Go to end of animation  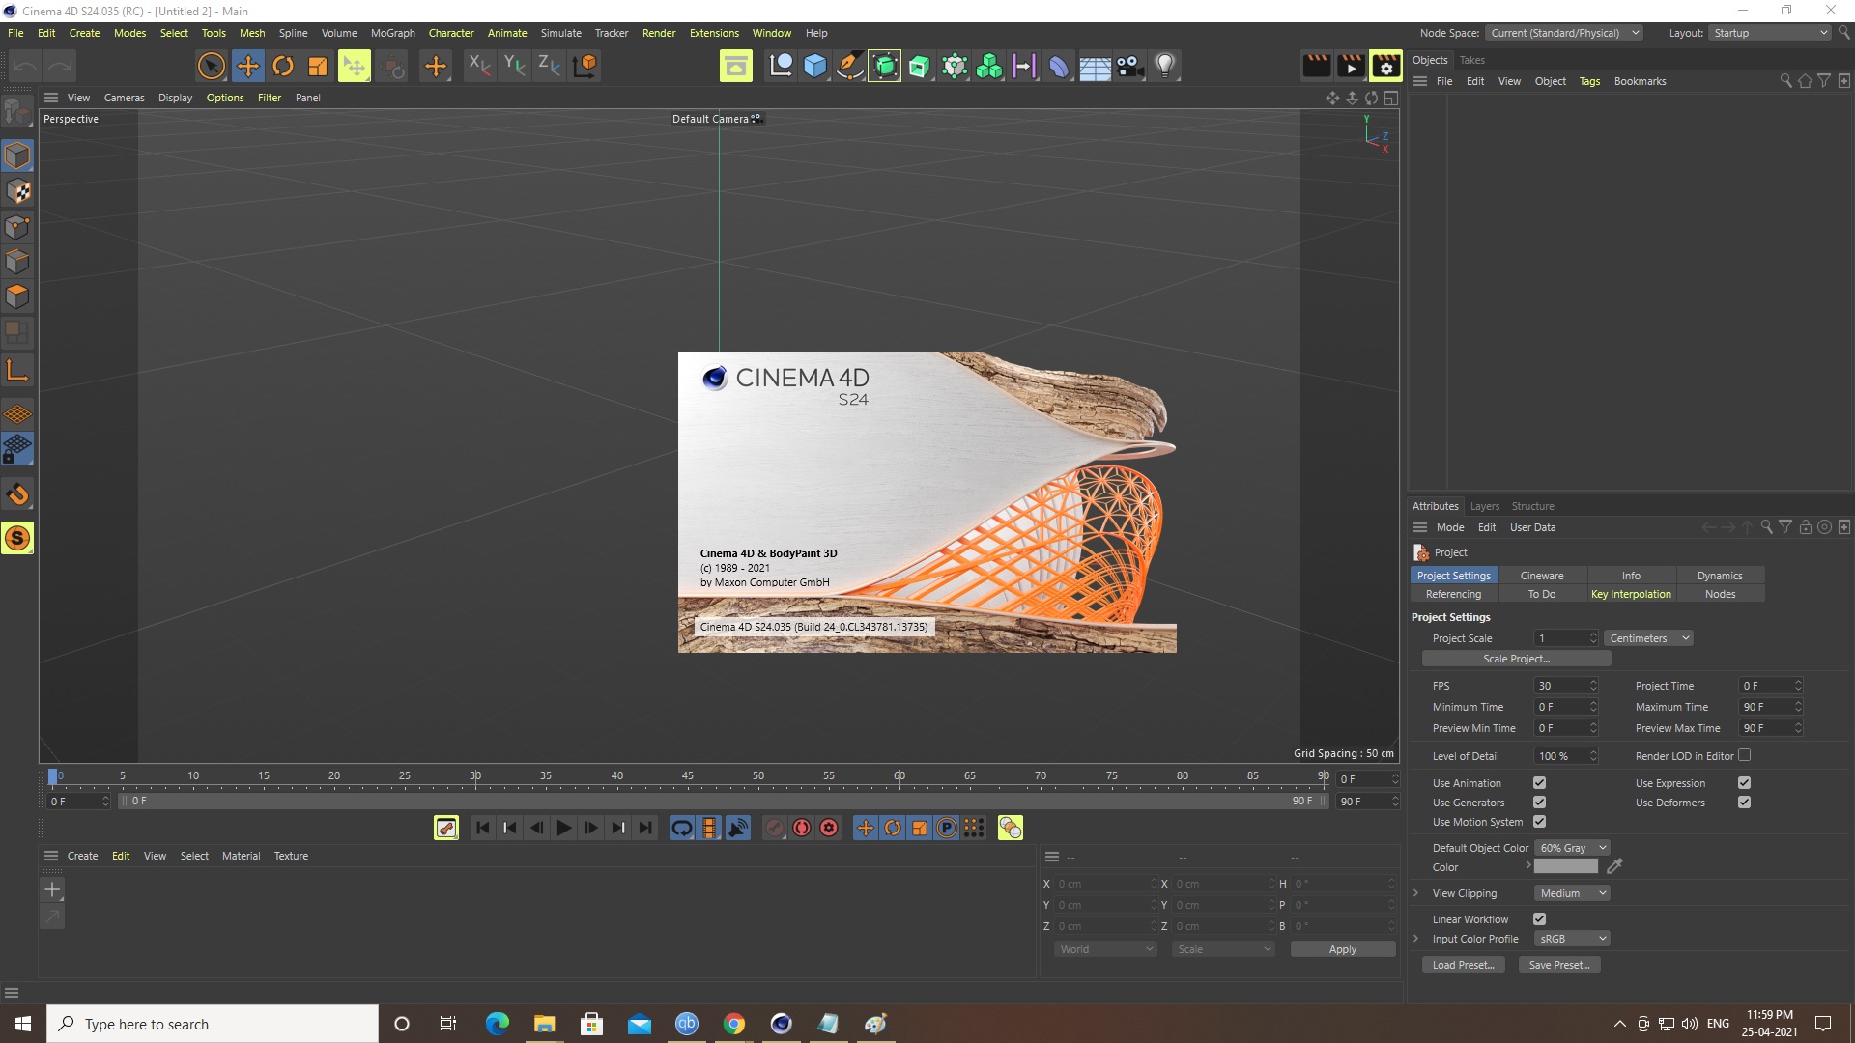pyautogui.click(x=645, y=828)
